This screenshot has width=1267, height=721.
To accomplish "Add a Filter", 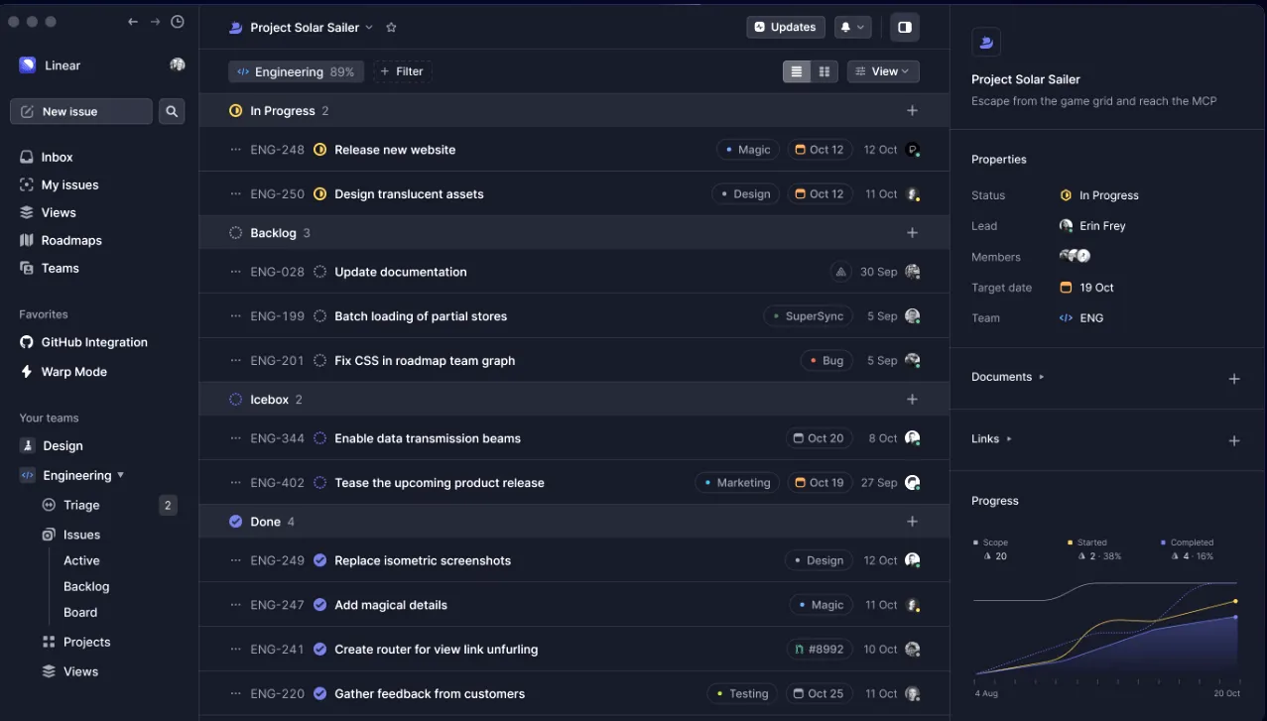I will click(x=402, y=71).
